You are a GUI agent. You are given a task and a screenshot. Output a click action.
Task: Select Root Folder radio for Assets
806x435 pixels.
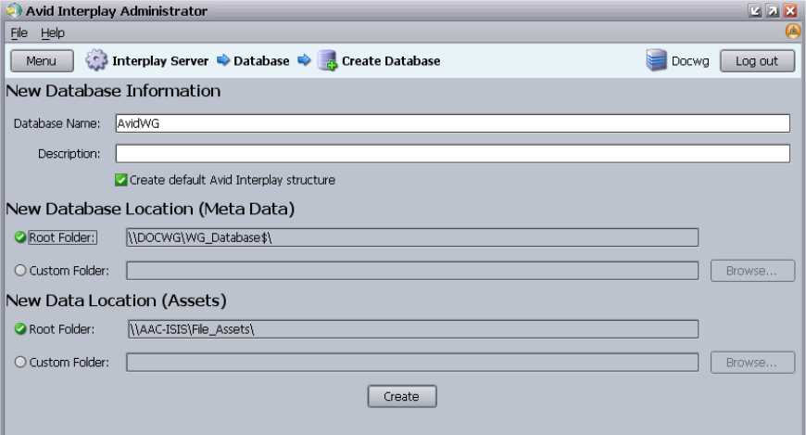19,327
